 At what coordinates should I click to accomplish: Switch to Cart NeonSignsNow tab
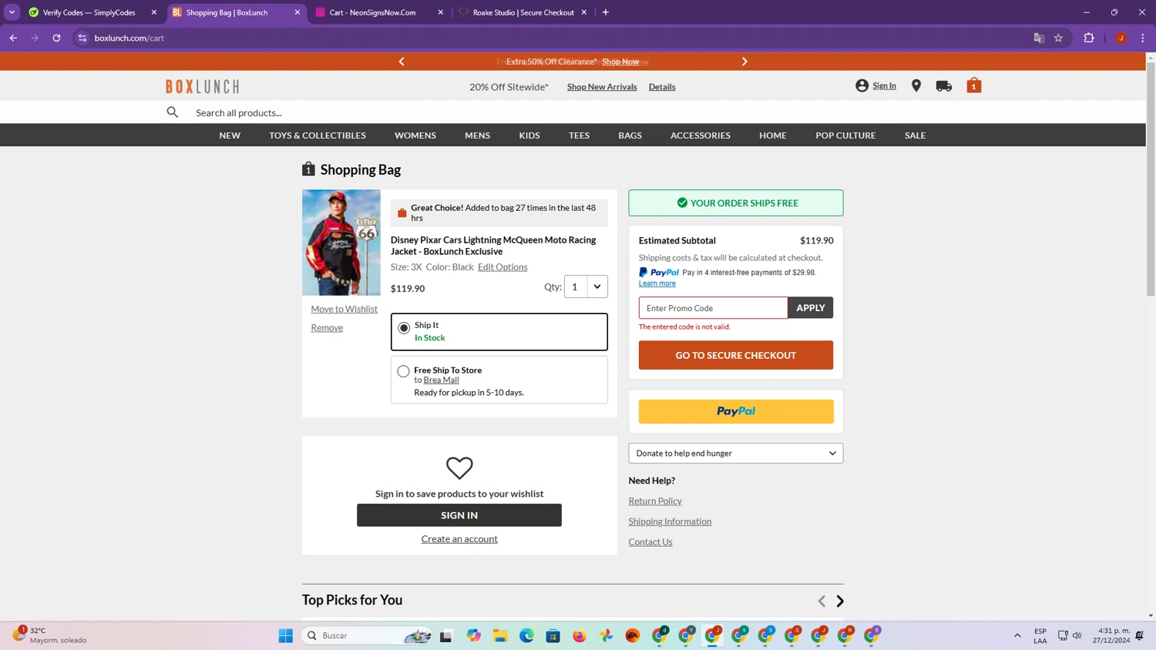click(374, 12)
